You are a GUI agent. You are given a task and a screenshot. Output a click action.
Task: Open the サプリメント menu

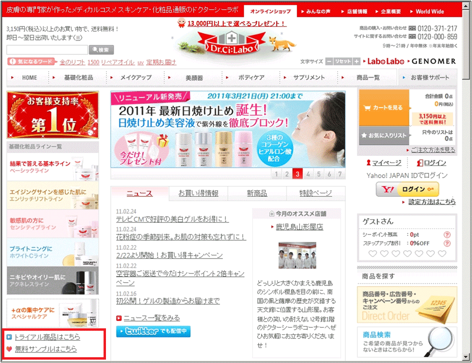coord(309,78)
